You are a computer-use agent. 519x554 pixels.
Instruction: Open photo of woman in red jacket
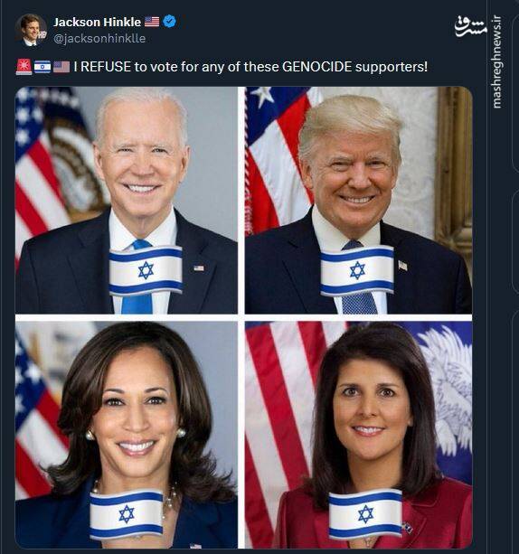[x=358, y=435]
